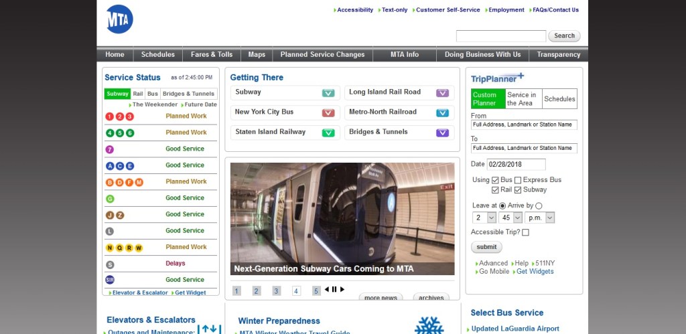The height and width of the screenshot is (334, 686).
Task: Enable the Express Bus checkbox
Action: [x=518, y=180]
